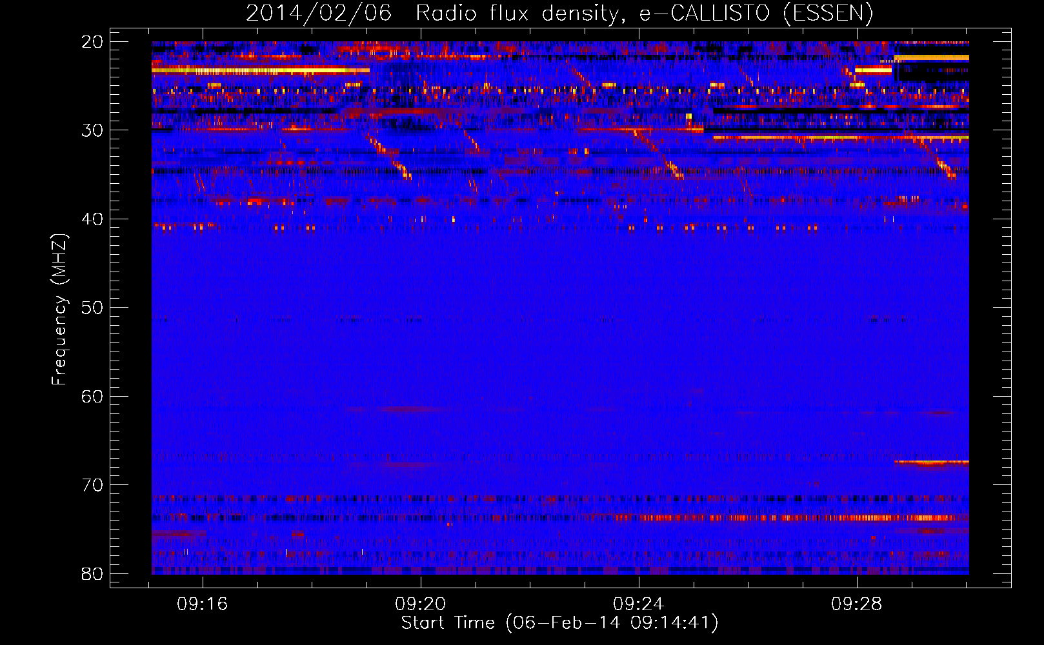Click the 20 frequency tick label

pos(92,42)
